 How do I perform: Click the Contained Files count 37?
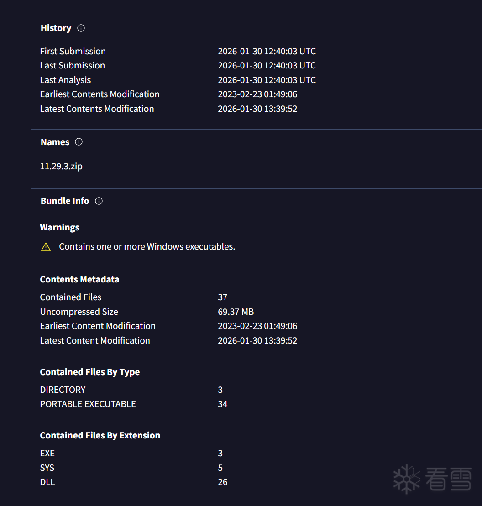point(223,297)
